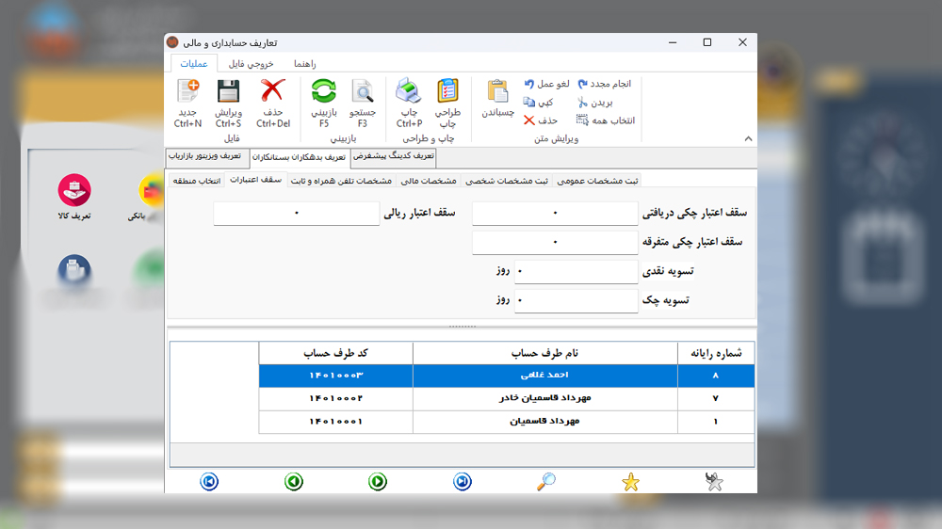Click the چسباندن (Paste) clipboard icon
The image size is (942, 529).
(x=497, y=92)
